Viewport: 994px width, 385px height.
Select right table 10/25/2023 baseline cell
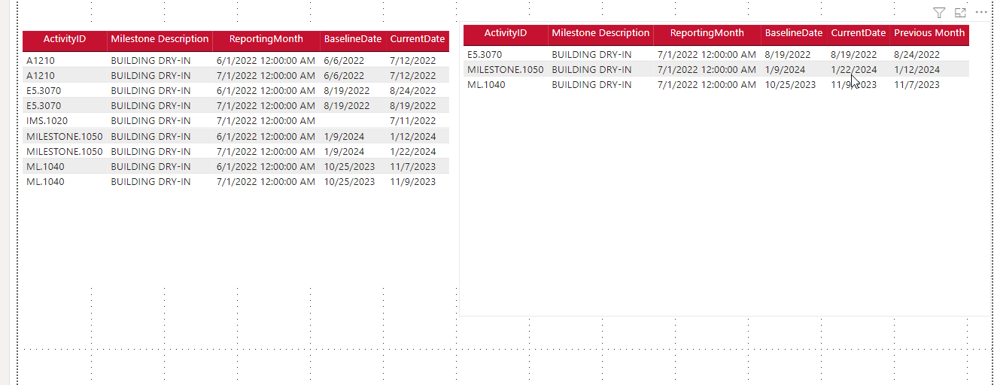point(790,84)
